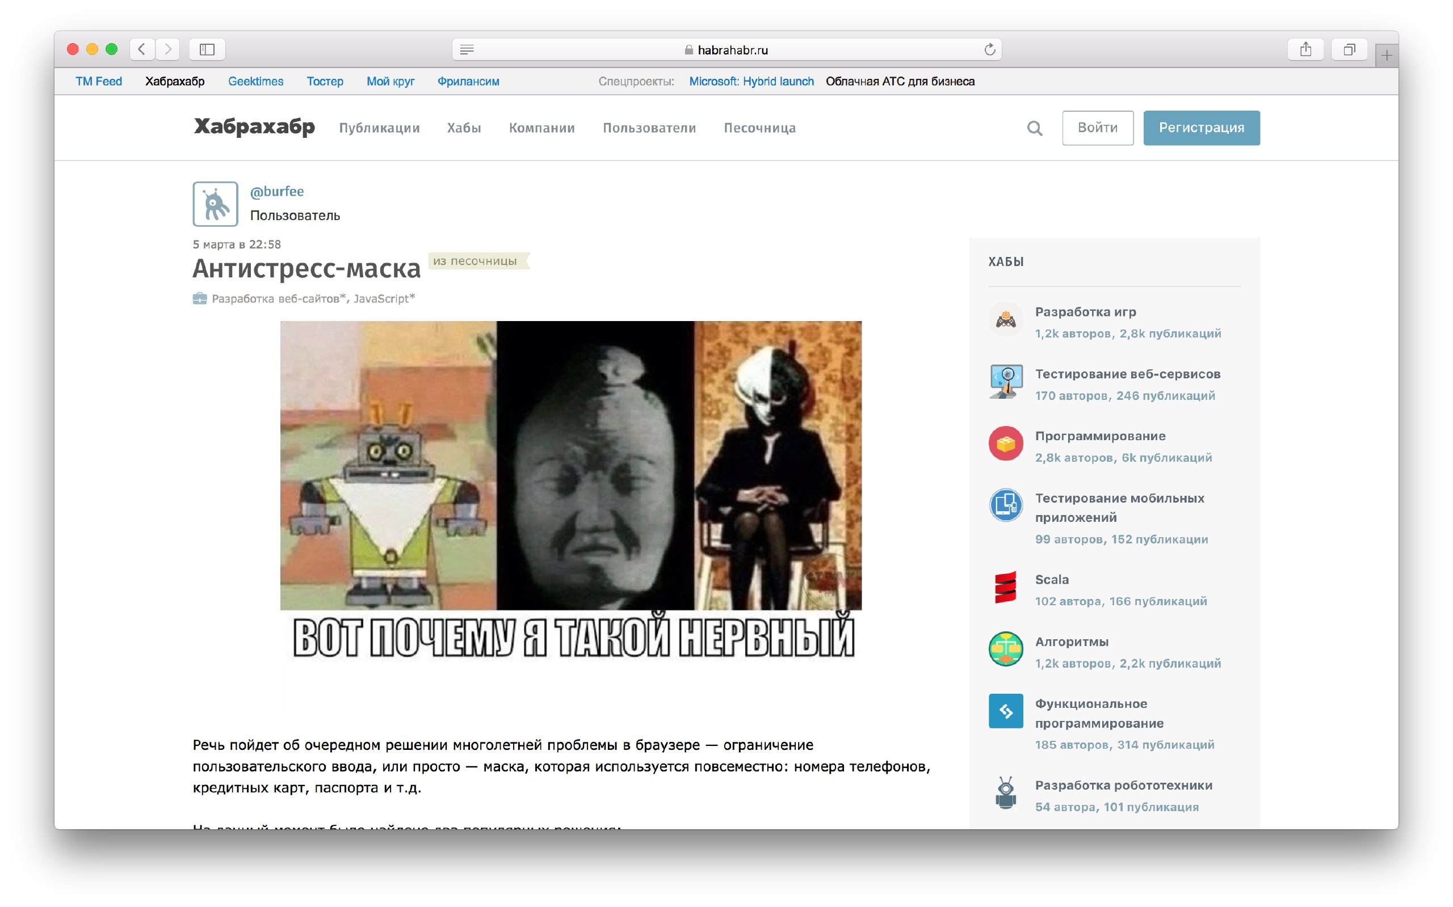Open the Публикации section
This screenshot has height=907, width=1453.
coord(379,128)
